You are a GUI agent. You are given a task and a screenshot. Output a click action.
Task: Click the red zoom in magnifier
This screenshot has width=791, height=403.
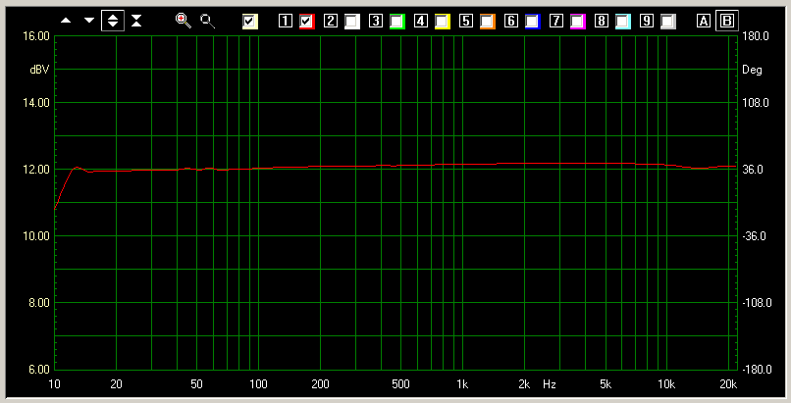point(184,20)
